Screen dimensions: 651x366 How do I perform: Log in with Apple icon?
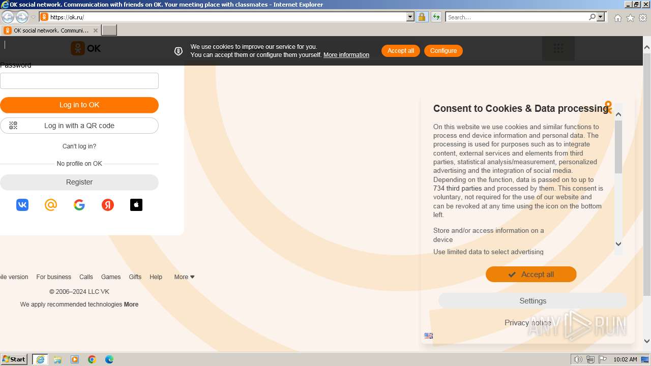coord(136,205)
